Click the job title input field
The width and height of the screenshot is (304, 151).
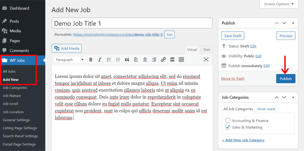132,23
